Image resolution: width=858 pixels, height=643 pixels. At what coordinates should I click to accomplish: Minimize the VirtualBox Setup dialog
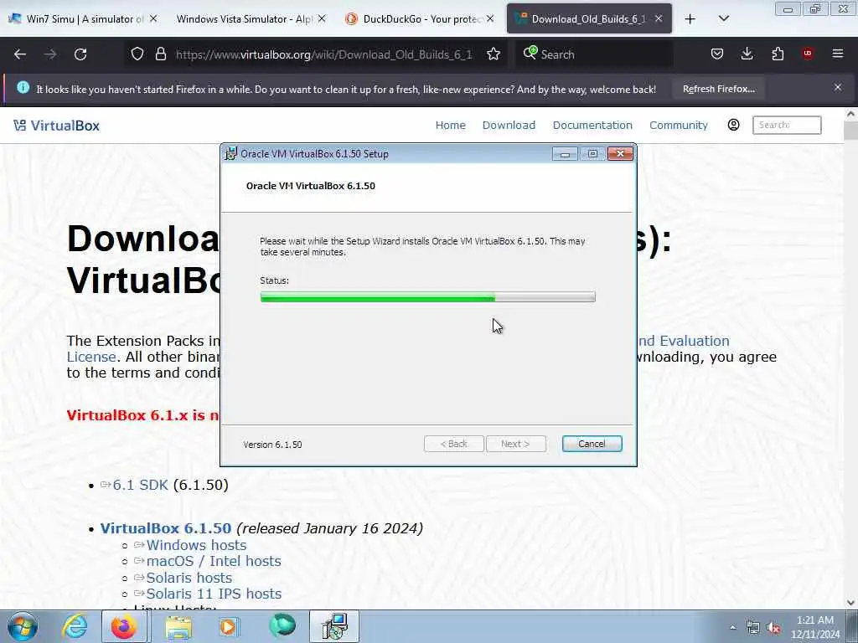tap(566, 154)
